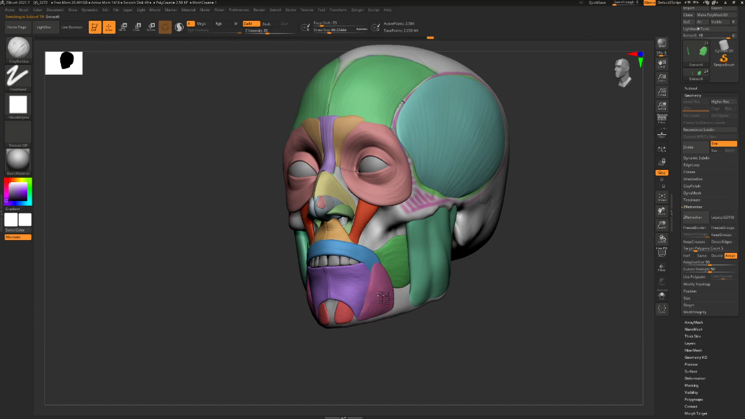Viewport: 745px width, 419px height.
Task: Toggle the Line Fill PolyF display
Action: tap(661, 252)
